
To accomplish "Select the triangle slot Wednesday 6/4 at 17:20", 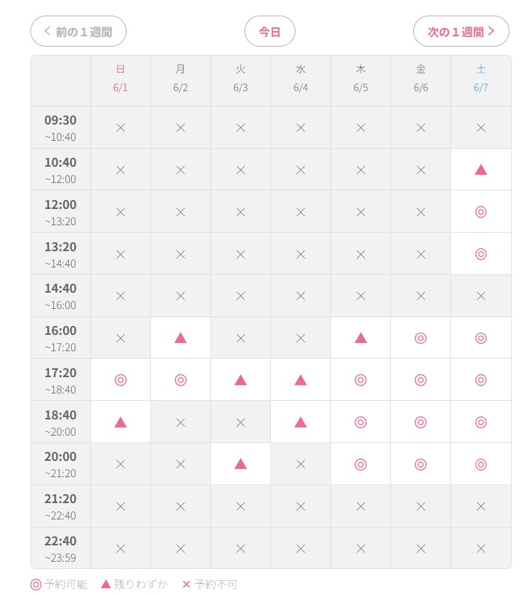I will [x=301, y=380].
